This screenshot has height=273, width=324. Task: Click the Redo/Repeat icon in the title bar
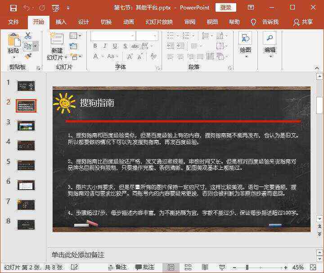pos(42,8)
